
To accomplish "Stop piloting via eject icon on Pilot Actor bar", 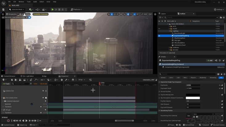I will [27, 17].
